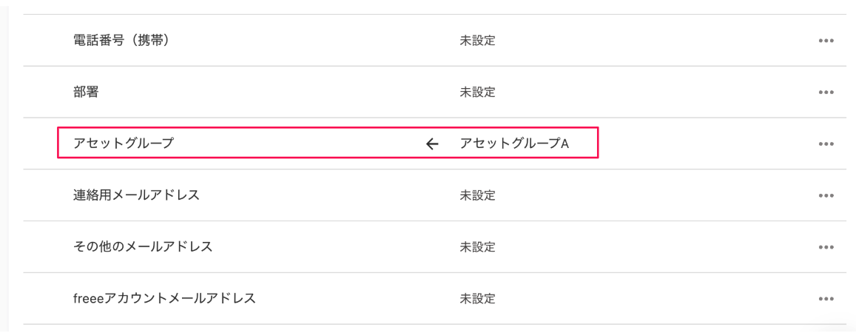Click 未設定 value for その他のメールアドレス
The width and height of the screenshot is (856, 333).
pos(477,247)
